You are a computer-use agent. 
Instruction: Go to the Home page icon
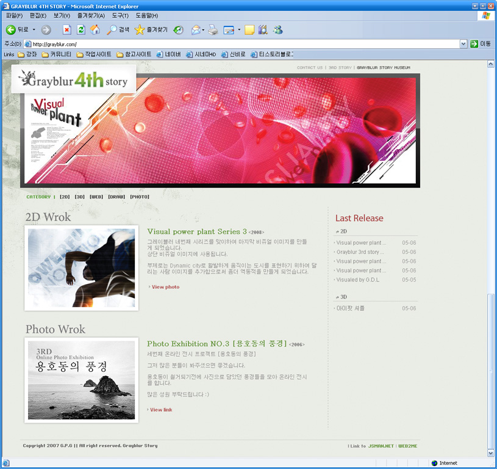[x=95, y=29]
